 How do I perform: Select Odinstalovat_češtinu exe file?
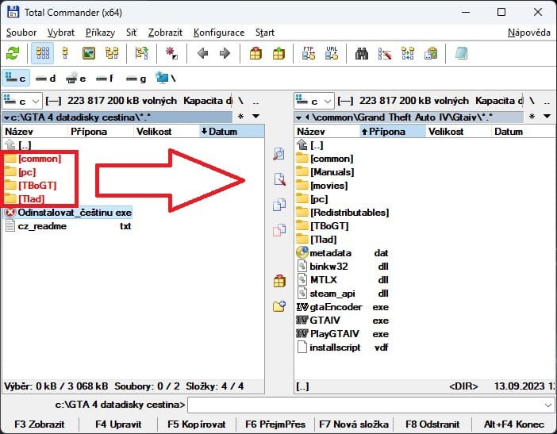(68, 213)
